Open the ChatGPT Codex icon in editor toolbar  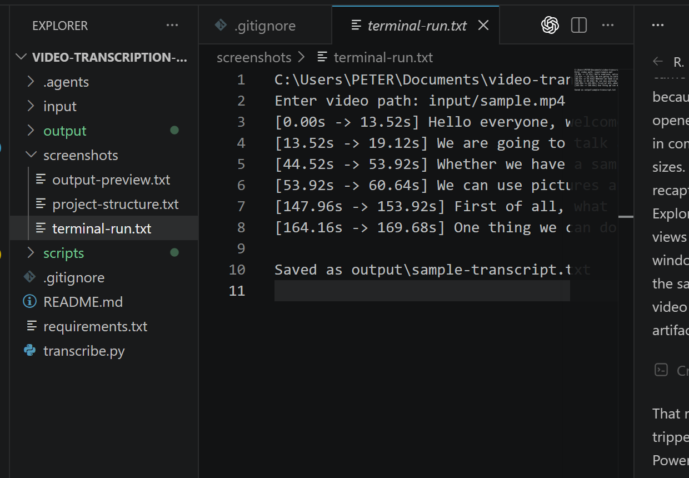550,25
